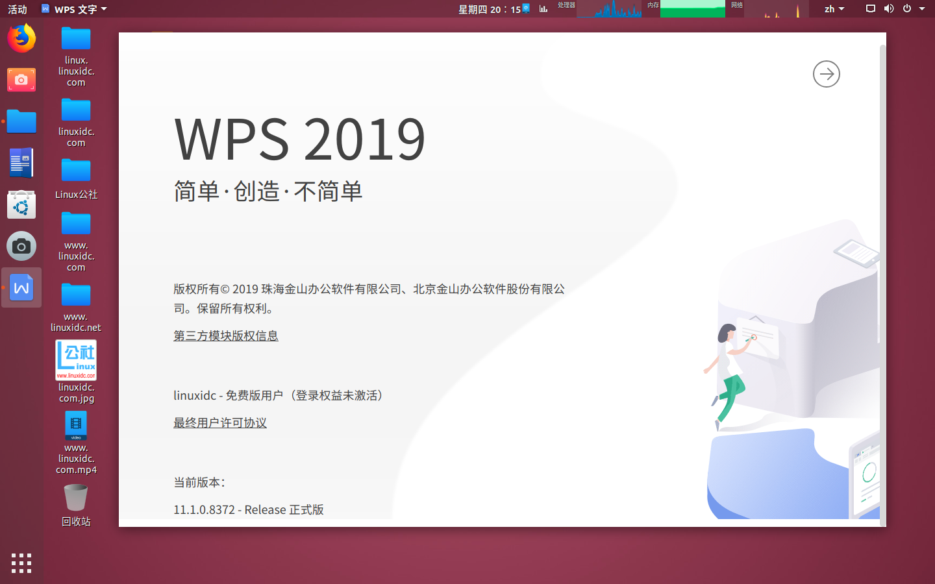
Task: Open the grey camera app in the dock
Action: pos(21,247)
